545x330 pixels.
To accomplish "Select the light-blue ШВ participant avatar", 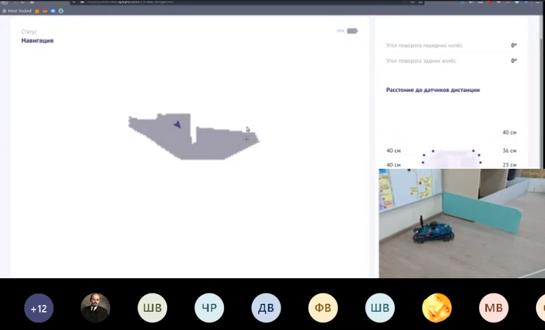I will (x=380, y=308).
